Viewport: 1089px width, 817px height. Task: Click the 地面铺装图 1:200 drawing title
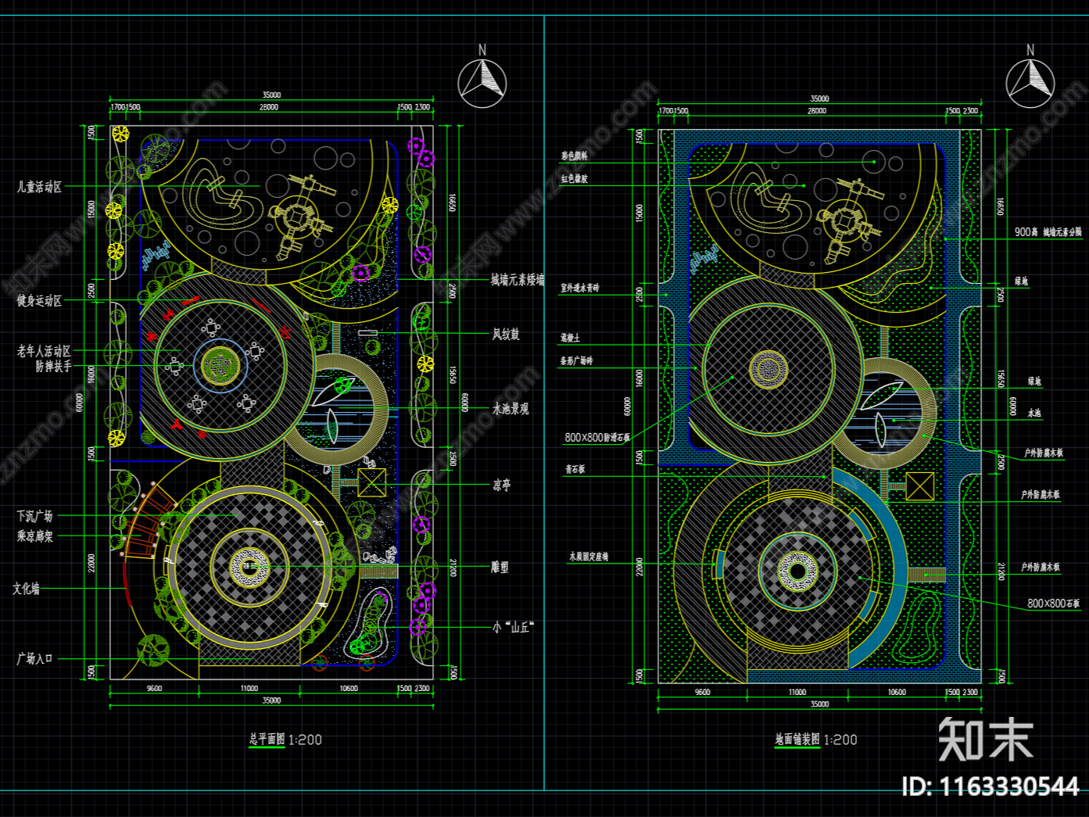coord(816,740)
